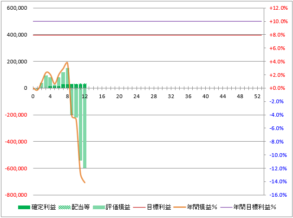Screen dimensions: 293x218
Task: Click horizontal axis label 44
Action: (223, 96)
